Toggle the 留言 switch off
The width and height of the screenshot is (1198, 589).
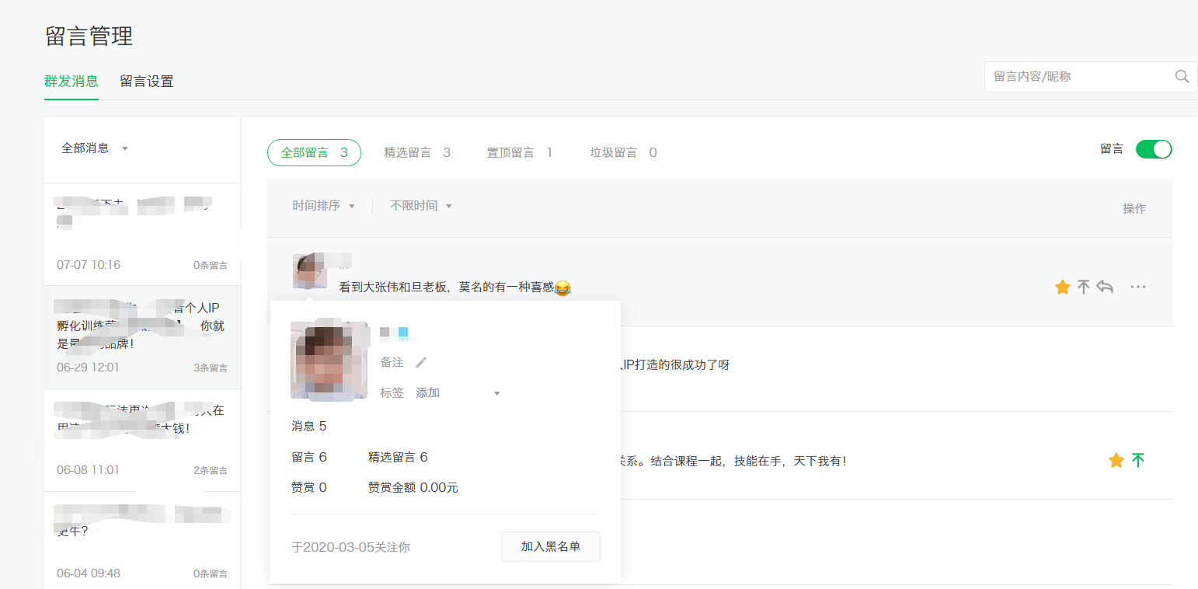1154,149
